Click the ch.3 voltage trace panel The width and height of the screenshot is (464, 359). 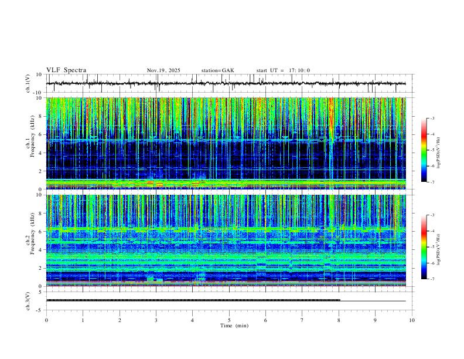point(230,301)
